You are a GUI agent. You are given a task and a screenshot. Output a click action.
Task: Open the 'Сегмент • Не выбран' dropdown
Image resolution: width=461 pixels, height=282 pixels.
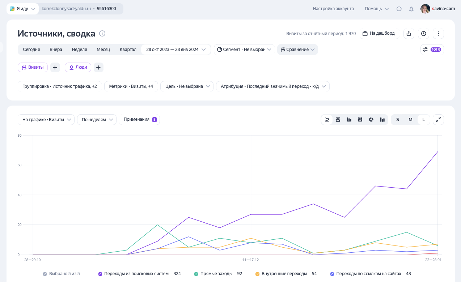click(x=244, y=50)
